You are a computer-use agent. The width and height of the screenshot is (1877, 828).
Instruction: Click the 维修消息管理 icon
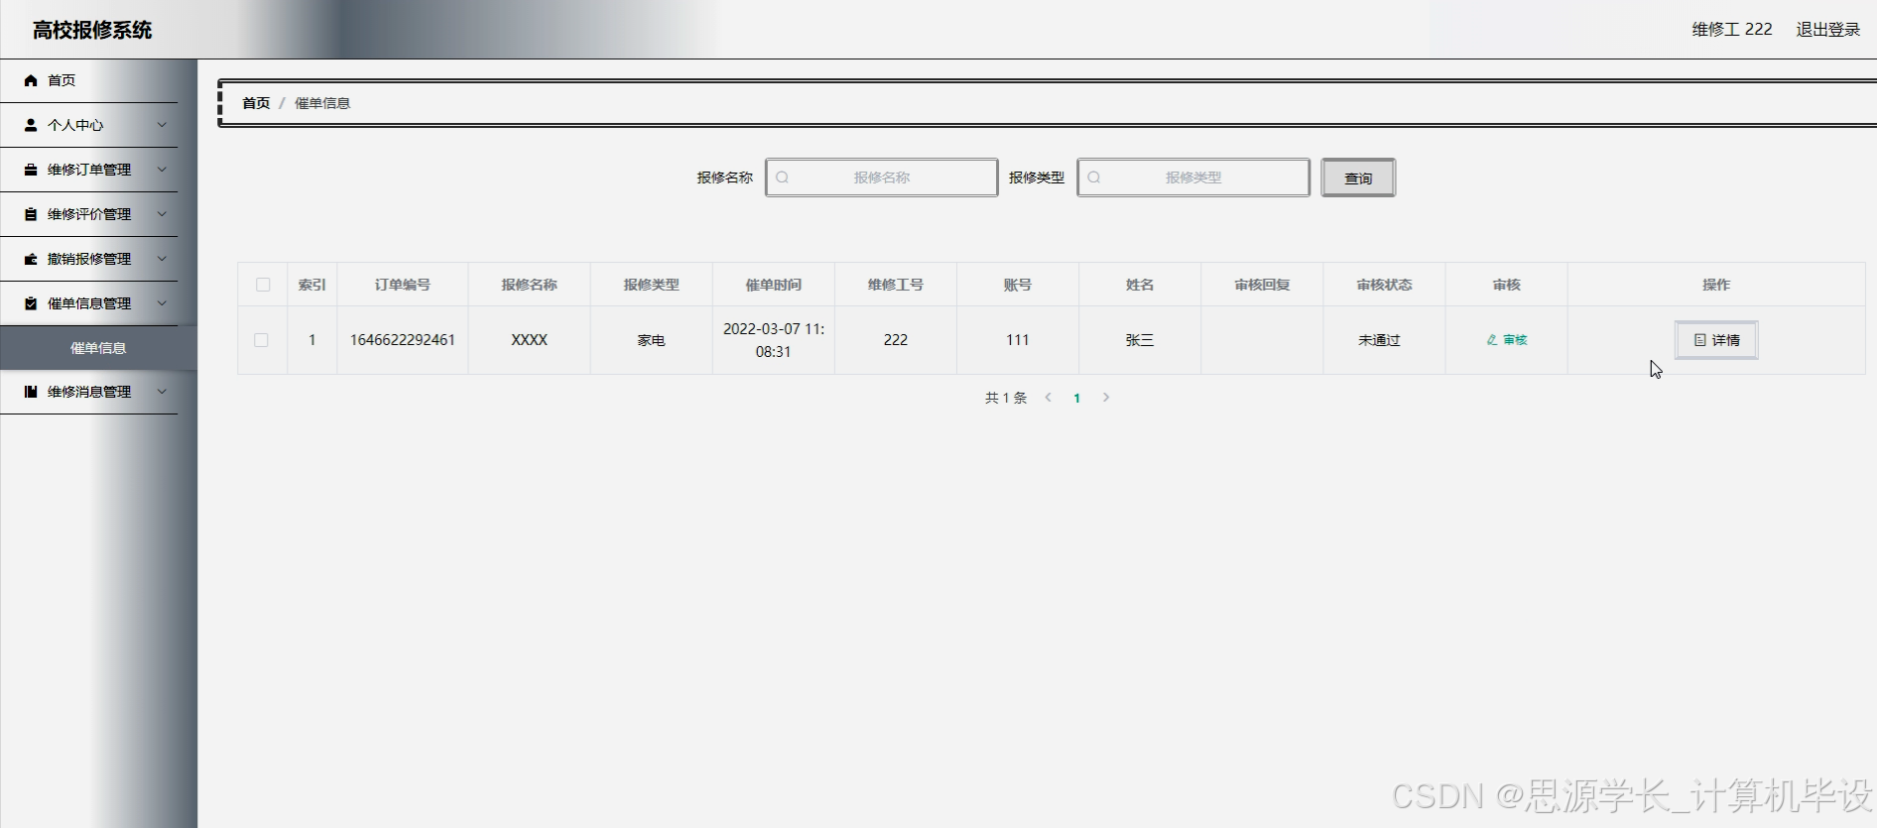click(x=31, y=392)
